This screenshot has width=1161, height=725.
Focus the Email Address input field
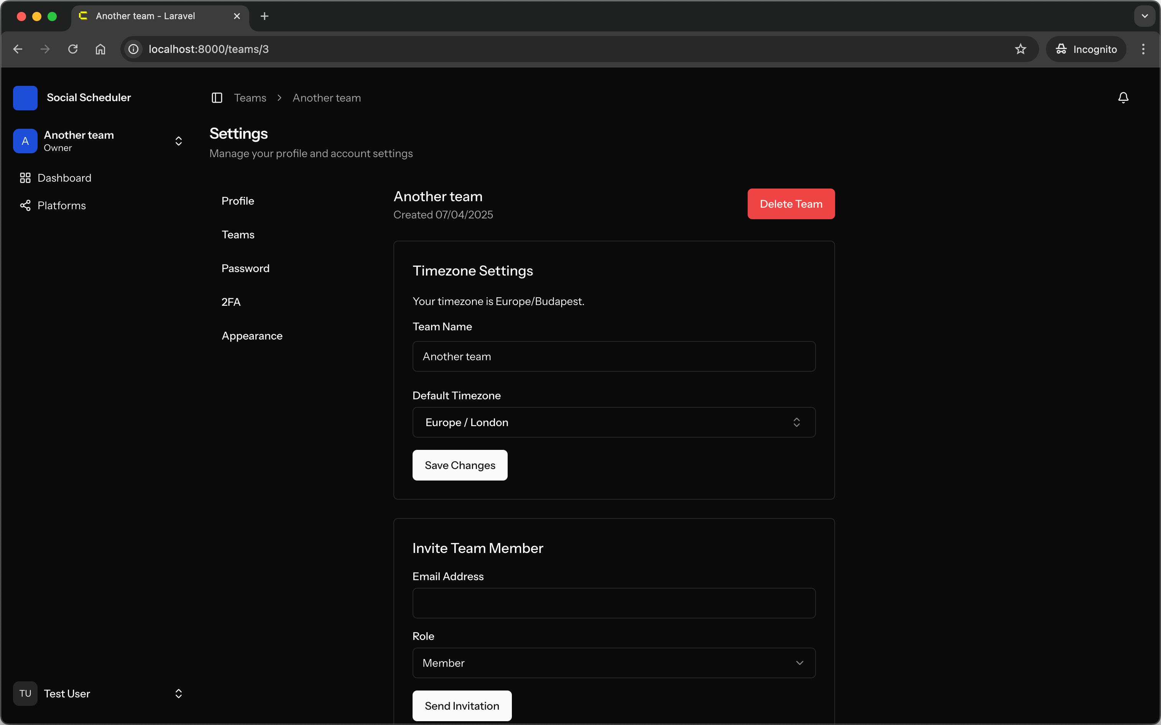coord(613,603)
